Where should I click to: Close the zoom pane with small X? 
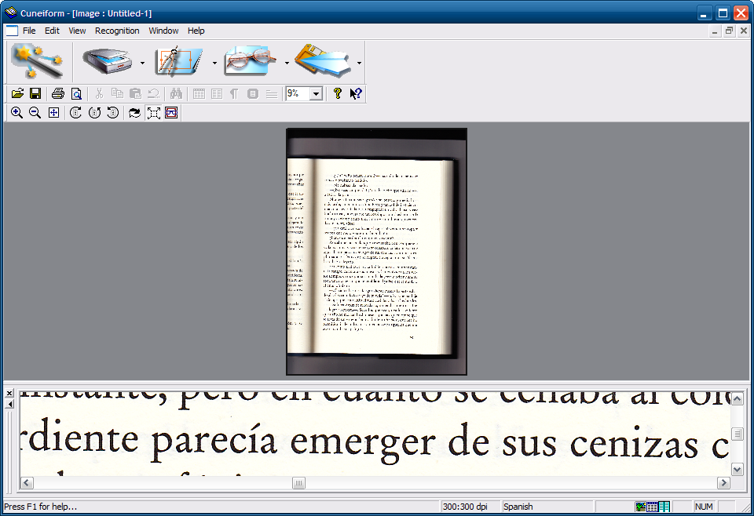coord(9,393)
